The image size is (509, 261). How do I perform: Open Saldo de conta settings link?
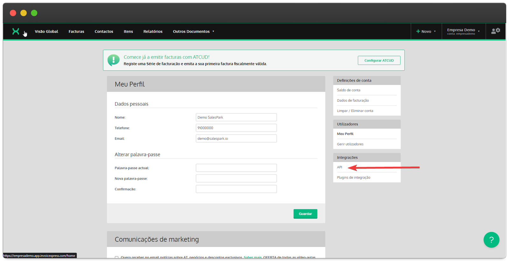click(x=348, y=90)
